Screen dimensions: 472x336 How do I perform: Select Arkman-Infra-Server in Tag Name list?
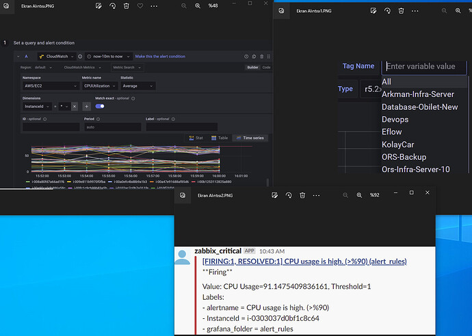point(424,94)
